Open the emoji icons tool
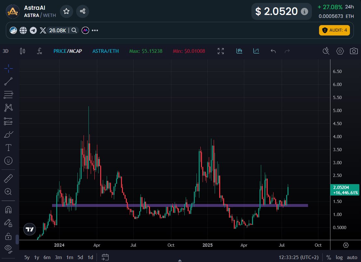This screenshot has width=361, height=262. 8,161
